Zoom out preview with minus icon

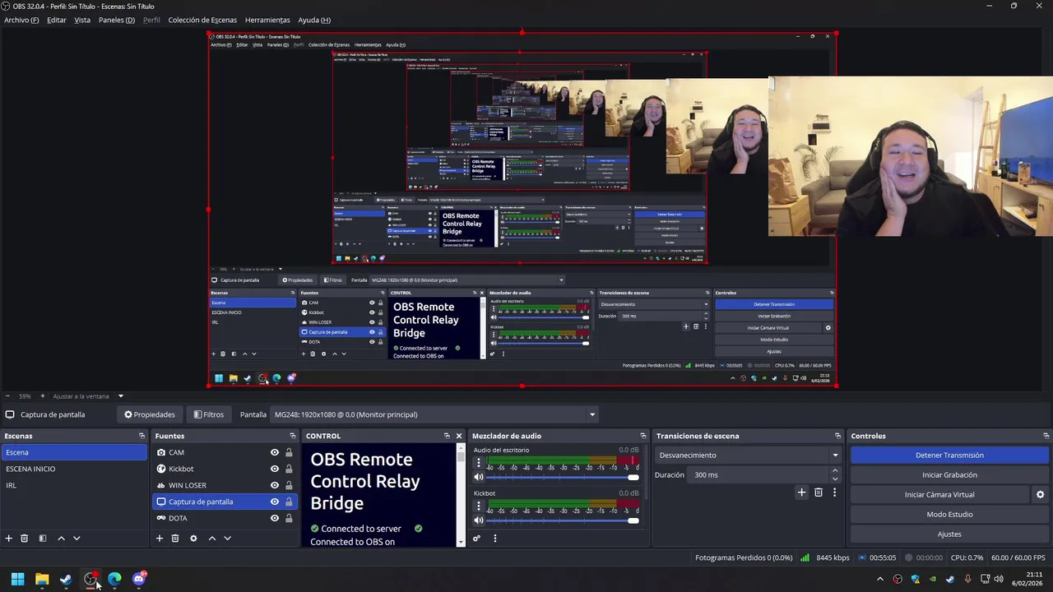coord(7,396)
